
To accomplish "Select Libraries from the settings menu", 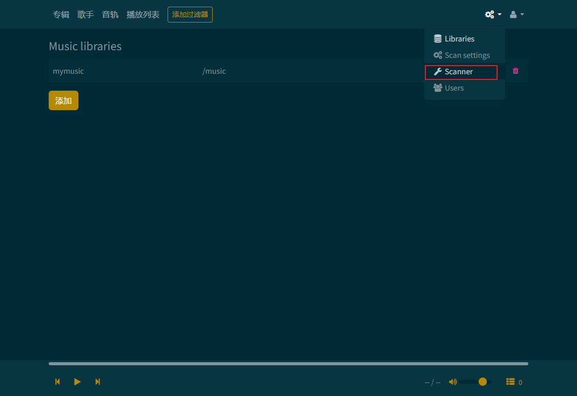I will point(464,38).
